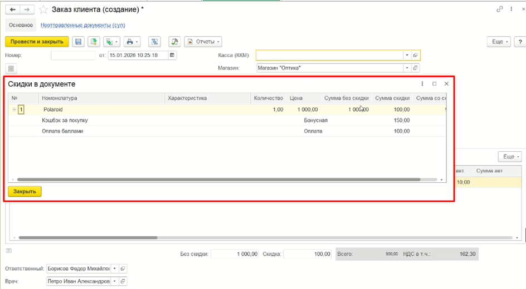The width and height of the screenshot is (526, 289).
Task: Open the Магазин "Оптика" item
Action: (416, 68)
